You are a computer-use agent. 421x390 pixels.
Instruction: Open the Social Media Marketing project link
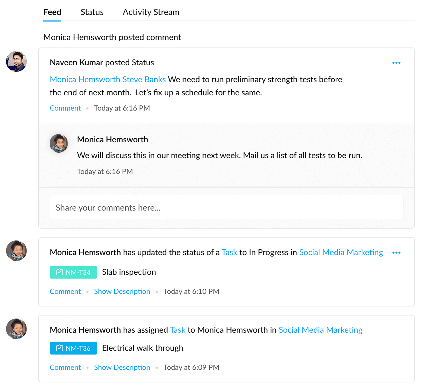341,252
